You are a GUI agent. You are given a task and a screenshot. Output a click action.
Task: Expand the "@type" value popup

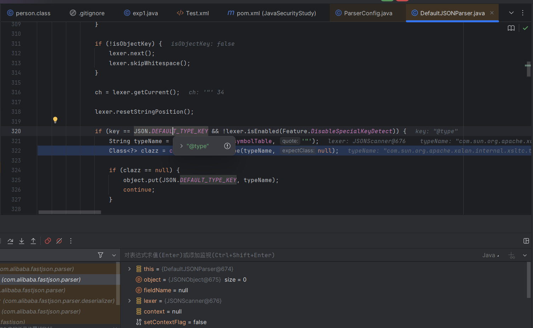pyautogui.click(x=181, y=146)
